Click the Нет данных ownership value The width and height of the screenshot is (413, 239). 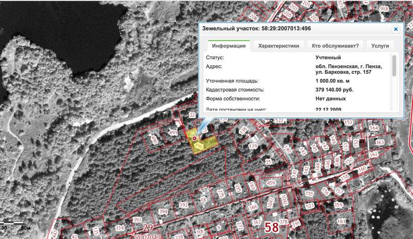pos(330,98)
